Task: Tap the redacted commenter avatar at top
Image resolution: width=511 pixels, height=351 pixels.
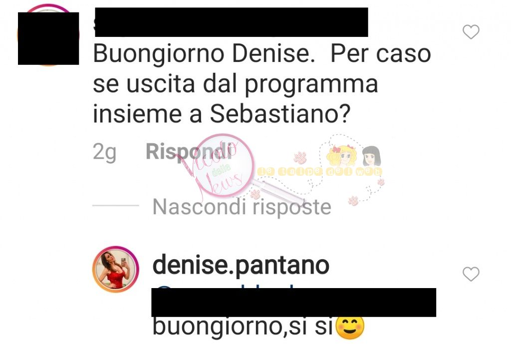Action: 48,38
